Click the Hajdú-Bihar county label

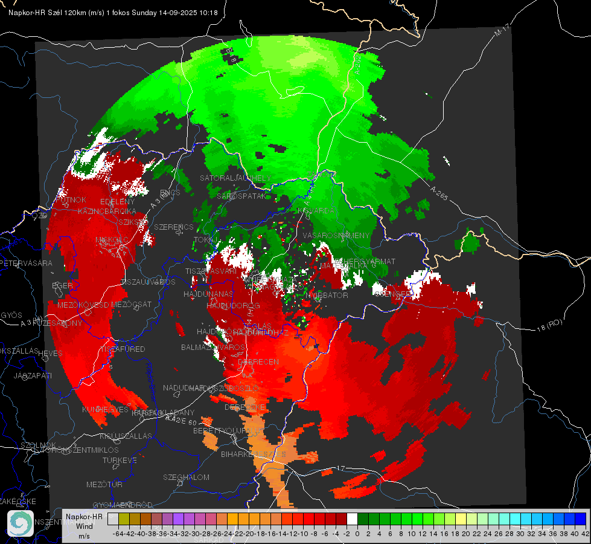click(151, 381)
